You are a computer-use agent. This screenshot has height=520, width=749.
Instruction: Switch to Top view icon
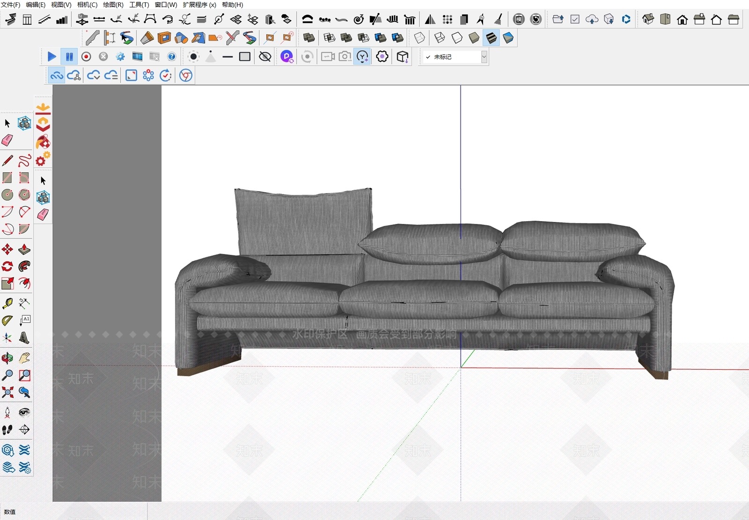(x=665, y=19)
